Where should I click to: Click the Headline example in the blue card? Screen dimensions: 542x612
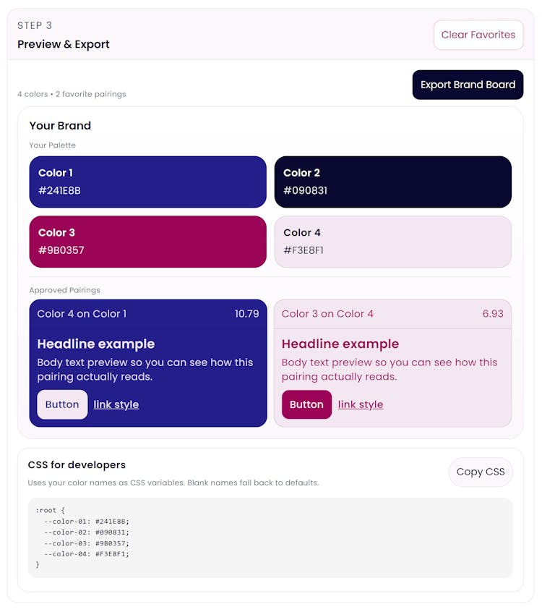coord(96,344)
